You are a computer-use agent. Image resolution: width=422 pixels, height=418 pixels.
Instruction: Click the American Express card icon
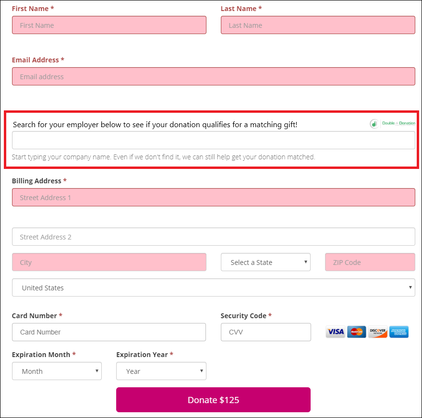coord(399,332)
